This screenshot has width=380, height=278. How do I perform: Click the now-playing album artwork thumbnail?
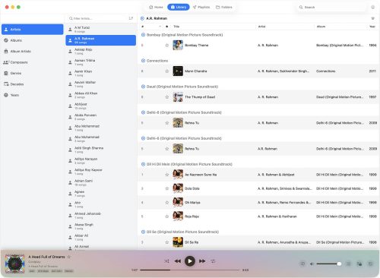(15, 264)
